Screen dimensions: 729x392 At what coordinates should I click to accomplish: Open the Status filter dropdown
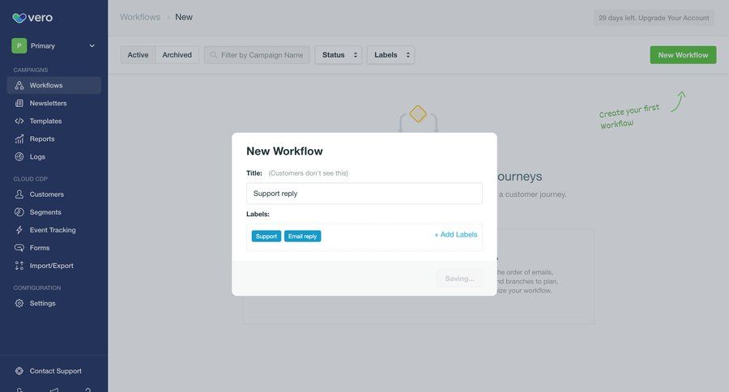pyautogui.click(x=339, y=55)
